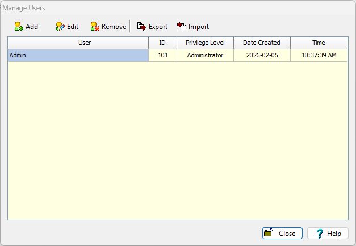Click the Edit user pencil icon
This screenshot has height=246, width=356.
60,26
